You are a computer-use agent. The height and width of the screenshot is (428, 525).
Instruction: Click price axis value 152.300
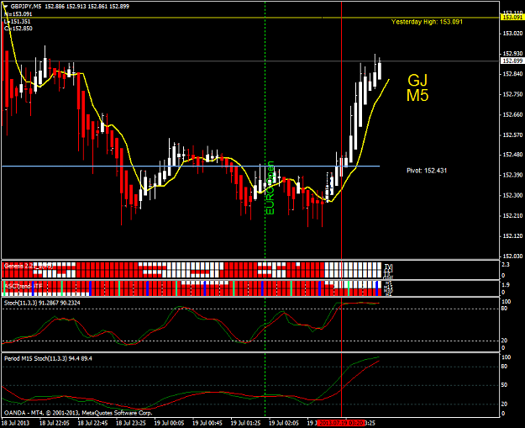coord(512,195)
